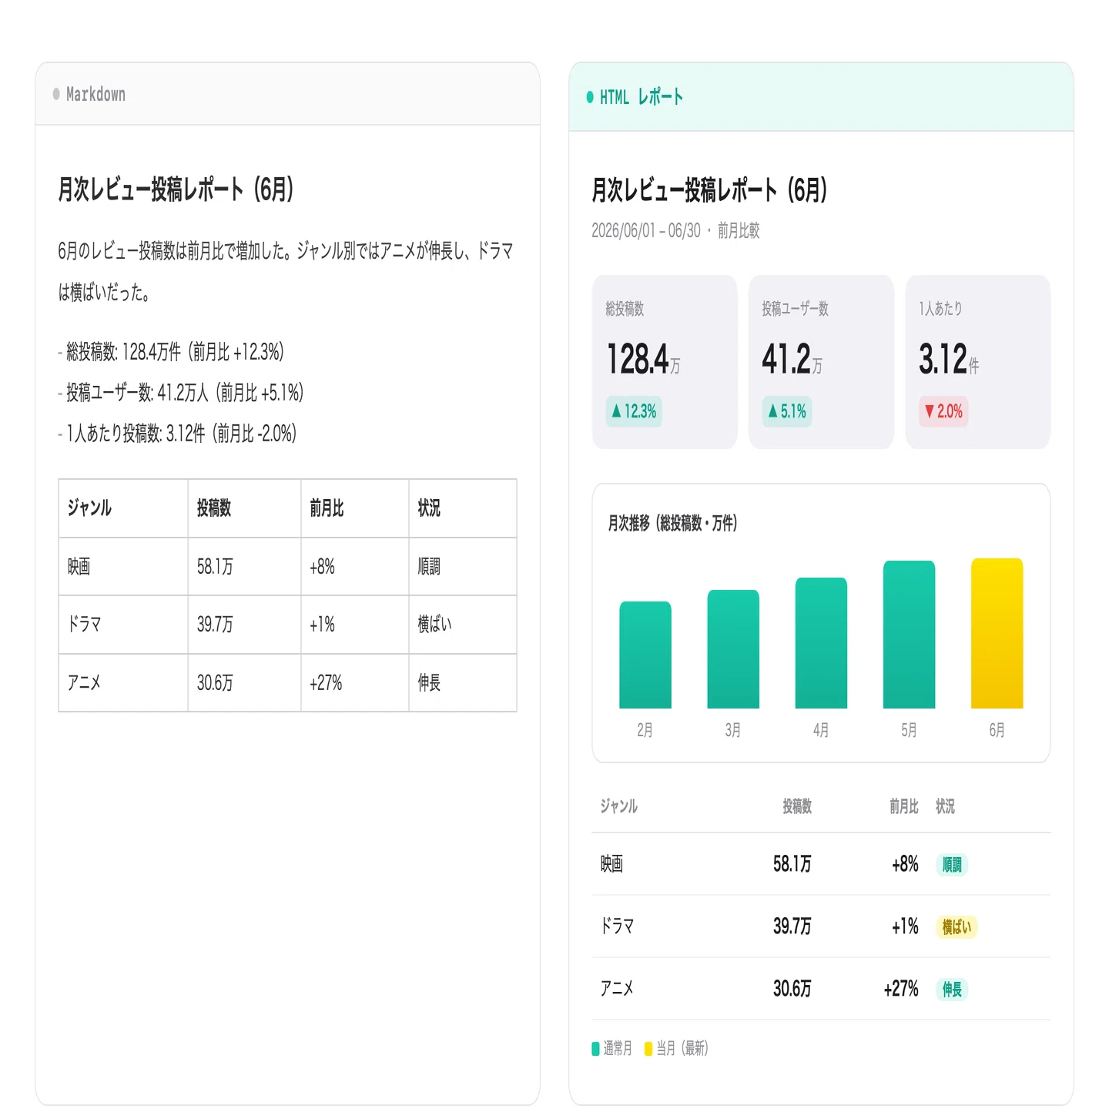The height and width of the screenshot is (1109, 1109).
Task: Click the bullet line 総投稿数: 128.4万件
Action: 171,352
